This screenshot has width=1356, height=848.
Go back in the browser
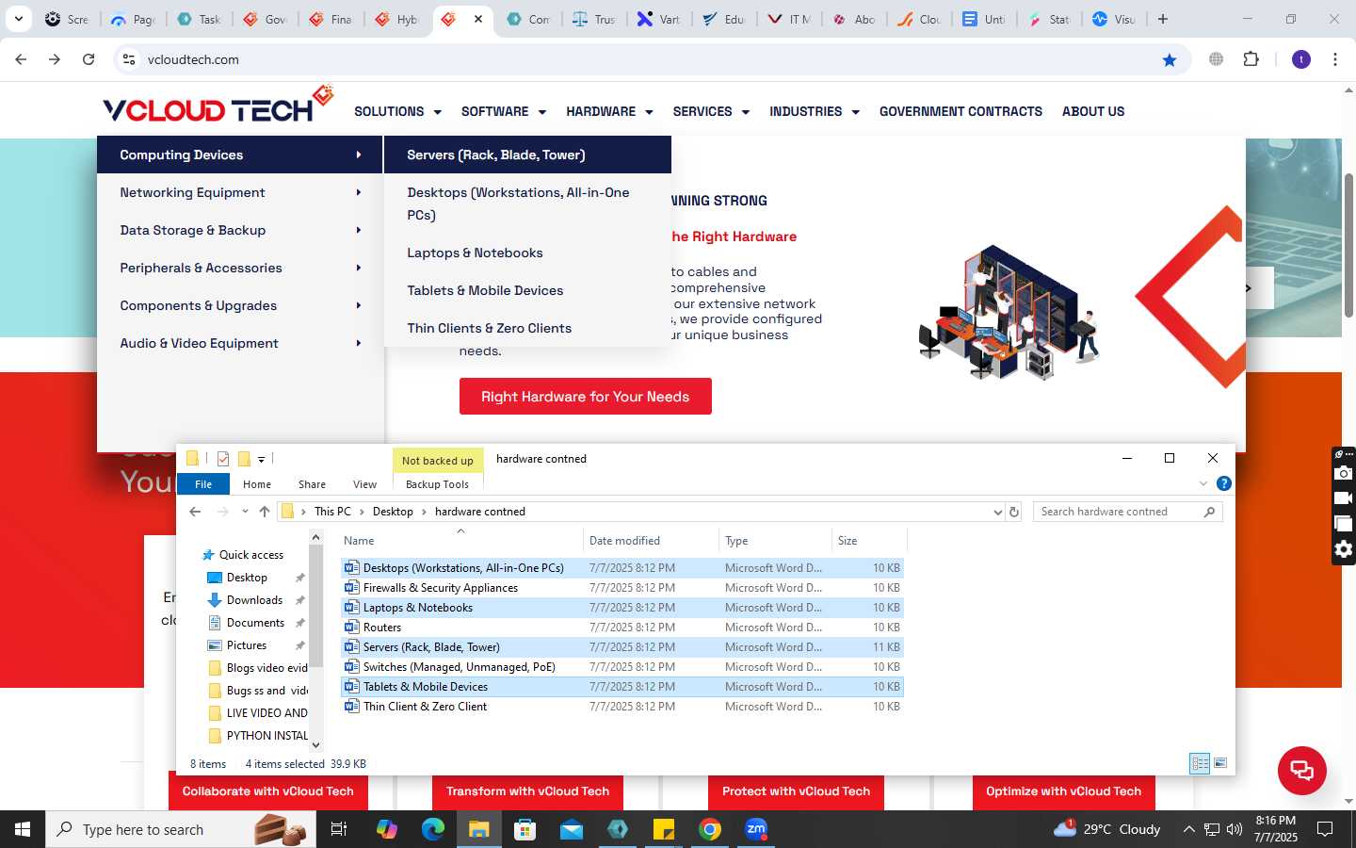pyautogui.click(x=21, y=59)
